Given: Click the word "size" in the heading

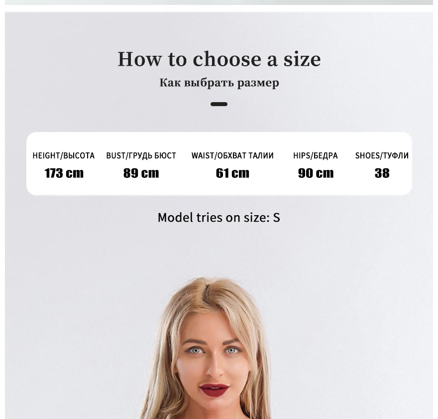Looking at the screenshot, I should (x=302, y=59).
